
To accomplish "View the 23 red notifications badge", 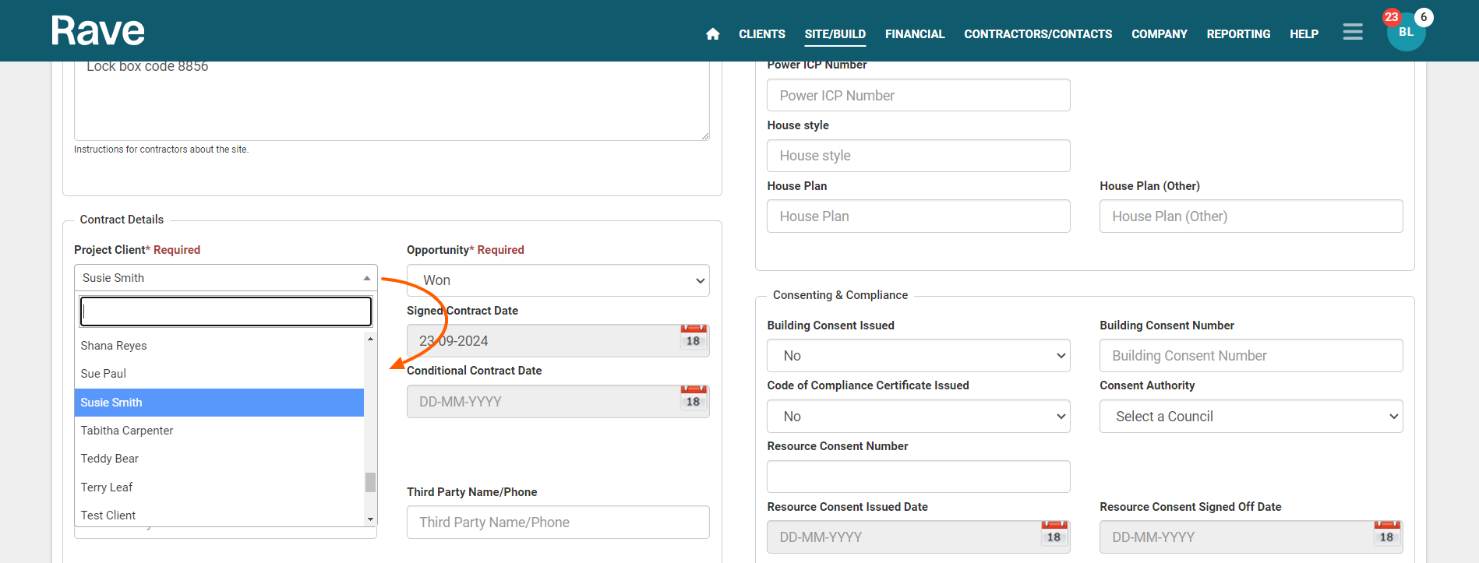I will click(x=1392, y=17).
